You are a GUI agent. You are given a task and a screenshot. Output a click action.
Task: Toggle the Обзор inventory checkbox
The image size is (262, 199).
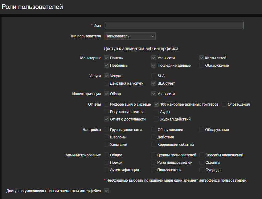point(106,94)
